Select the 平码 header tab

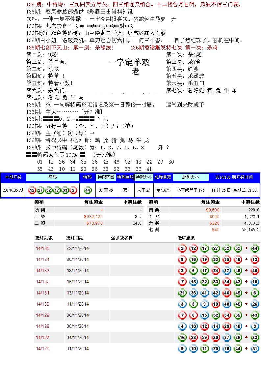pyautogui.click(x=53, y=177)
